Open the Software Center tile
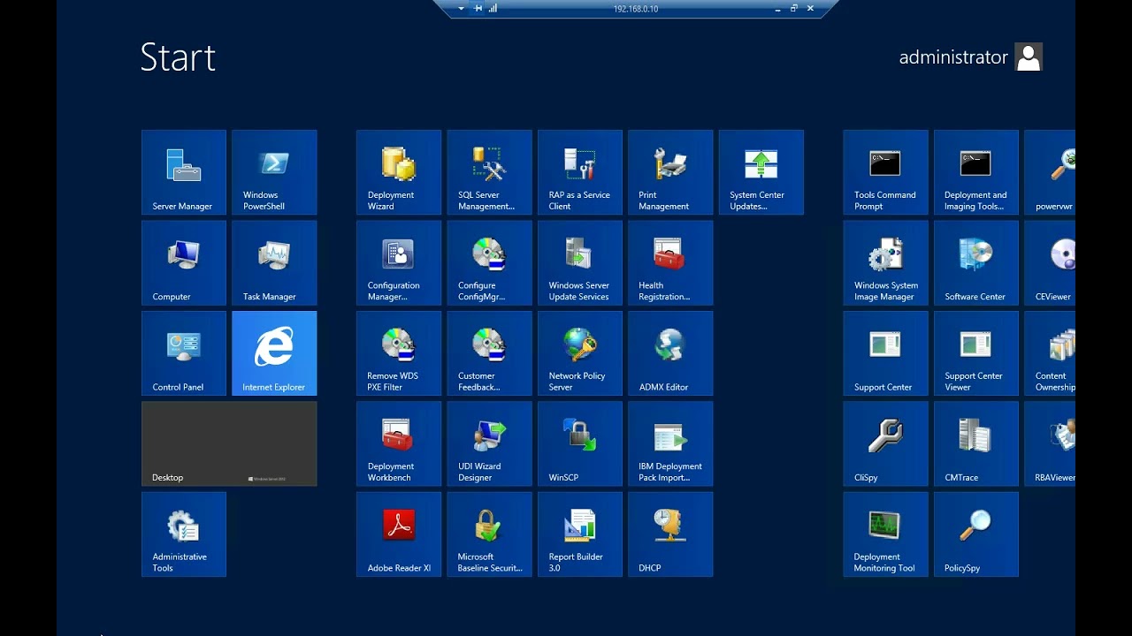Screen dimensions: 1132x636 click(976, 263)
